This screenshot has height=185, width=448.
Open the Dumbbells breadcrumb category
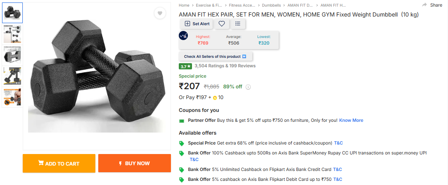tap(271, 5)
